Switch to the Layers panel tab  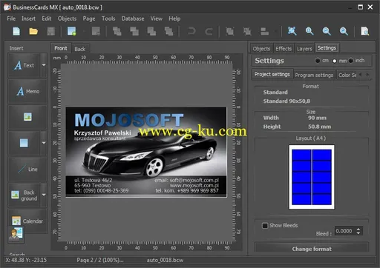pyautogui.click(x=304, y=49)
